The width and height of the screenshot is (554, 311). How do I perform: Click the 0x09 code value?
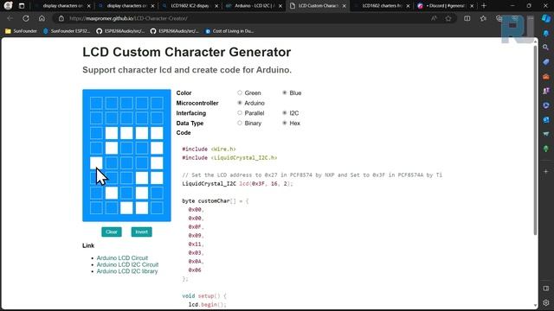point(195,235)
